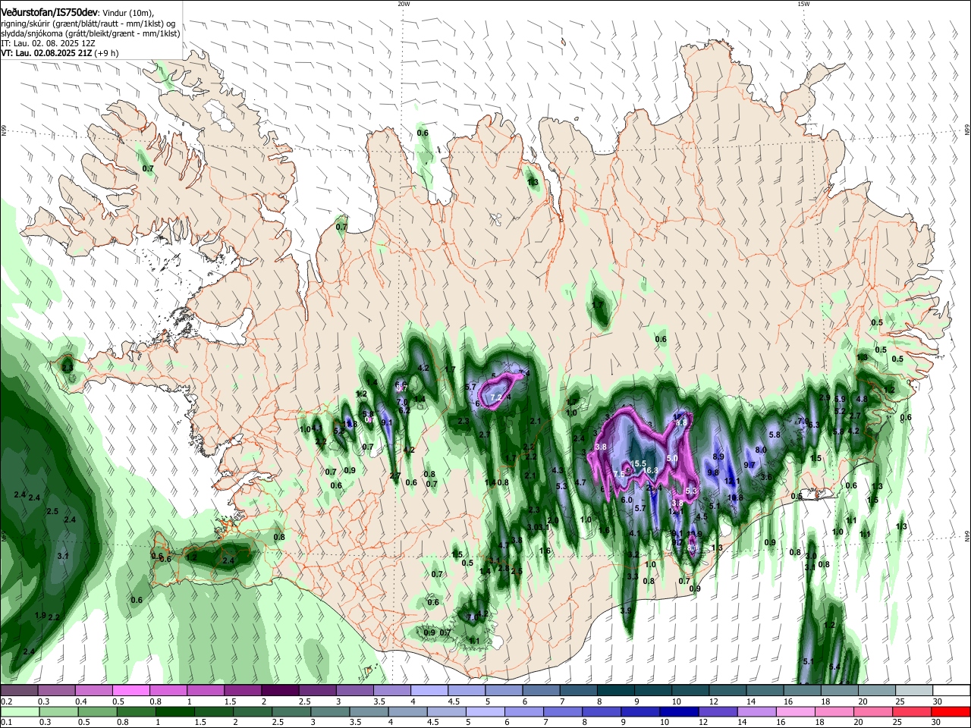
Task: Click the 8.9 precipitation value on the map
Action: [719, 457]
